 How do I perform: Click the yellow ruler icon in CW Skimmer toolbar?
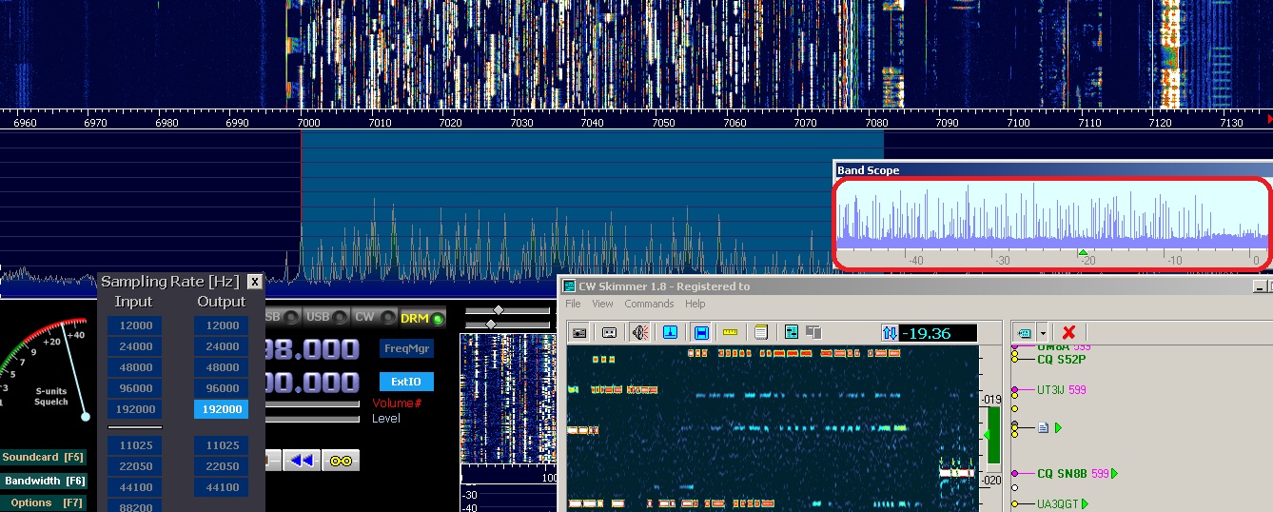coord(731,332)
